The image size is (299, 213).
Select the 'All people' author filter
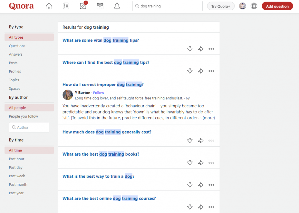[29, 108]
